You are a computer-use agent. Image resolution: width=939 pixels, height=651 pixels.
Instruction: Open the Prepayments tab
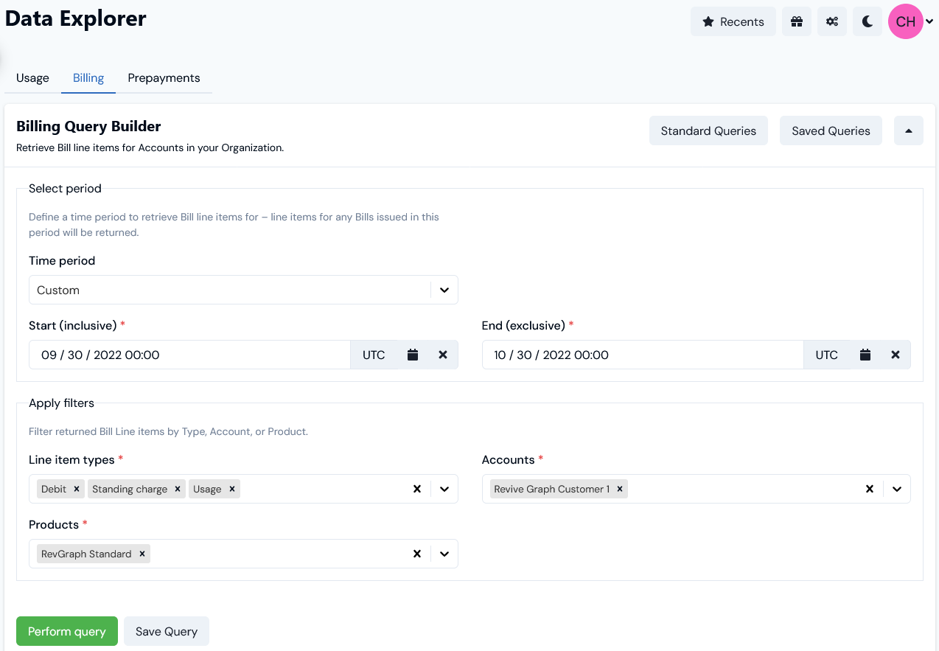[x=164, y=77]
